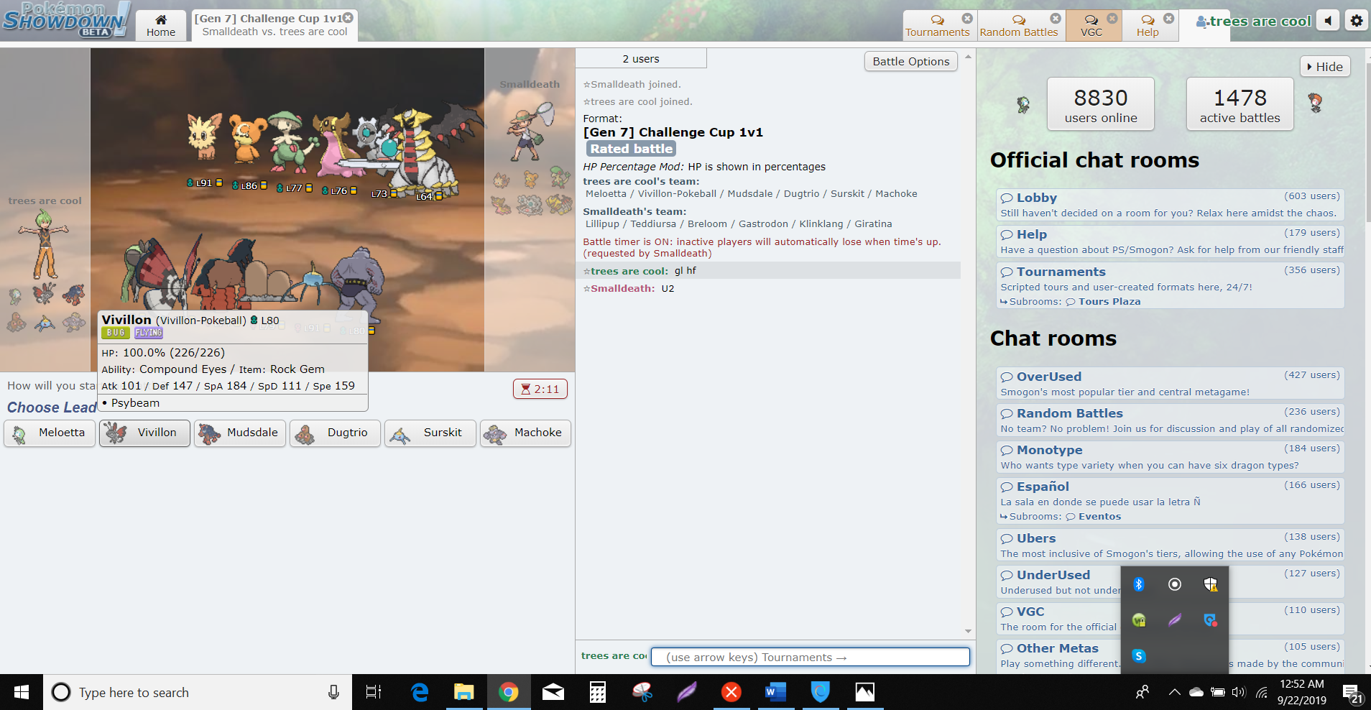Click the battle chat input field
The height and width of the screenshot is (710, 1371).
coord(810,657)
